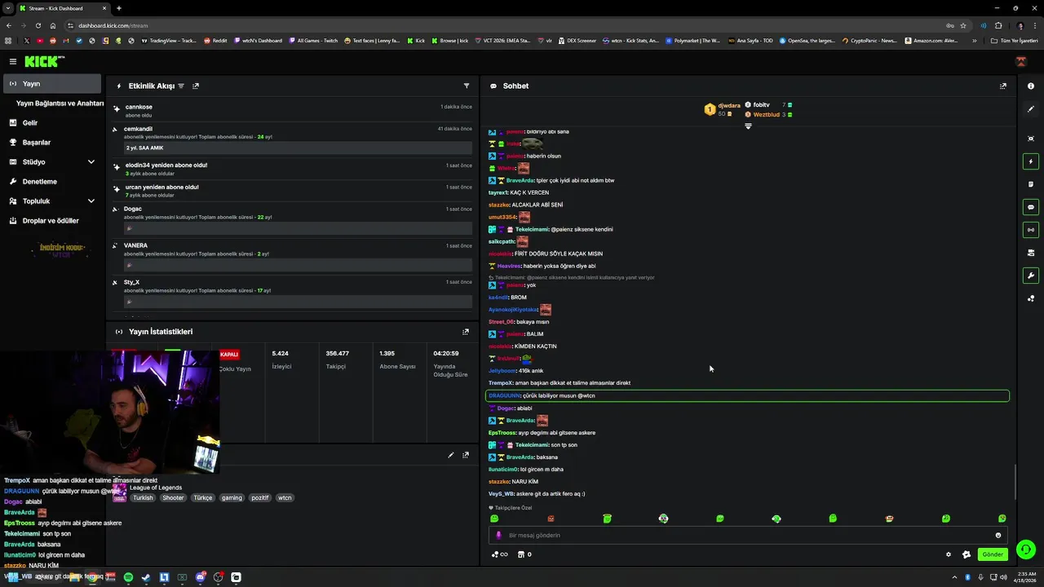
Task: Click the lightning bolt quick action icon
Action: point(1031,161)
